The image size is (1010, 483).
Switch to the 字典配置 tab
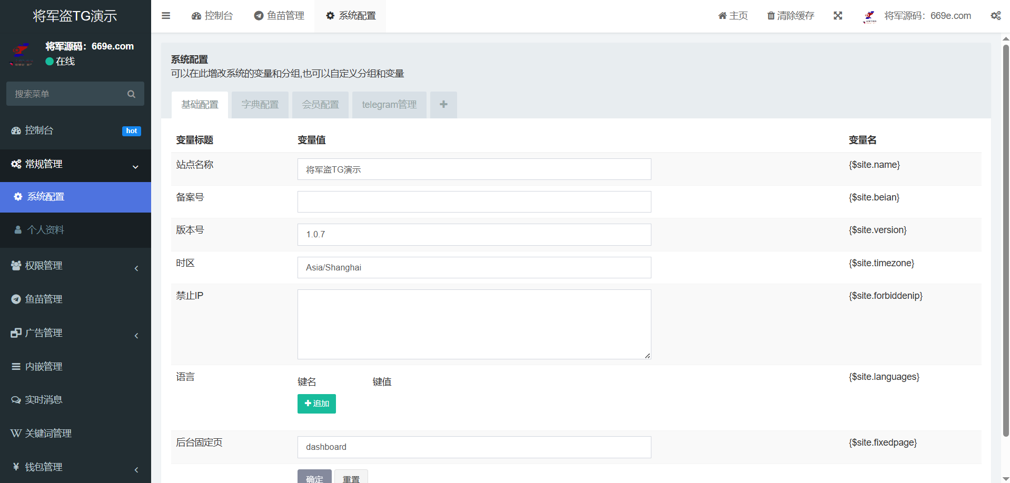(x=260, y=105)
